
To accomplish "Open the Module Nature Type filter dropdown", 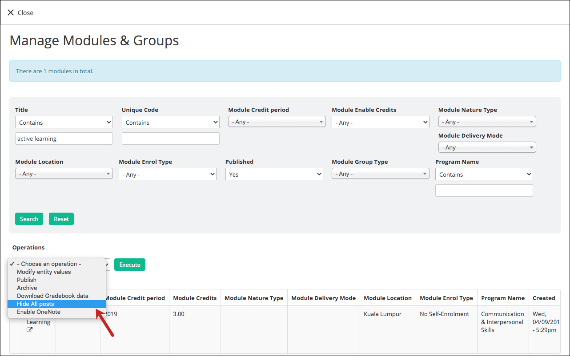I will [x=487, y=122].
